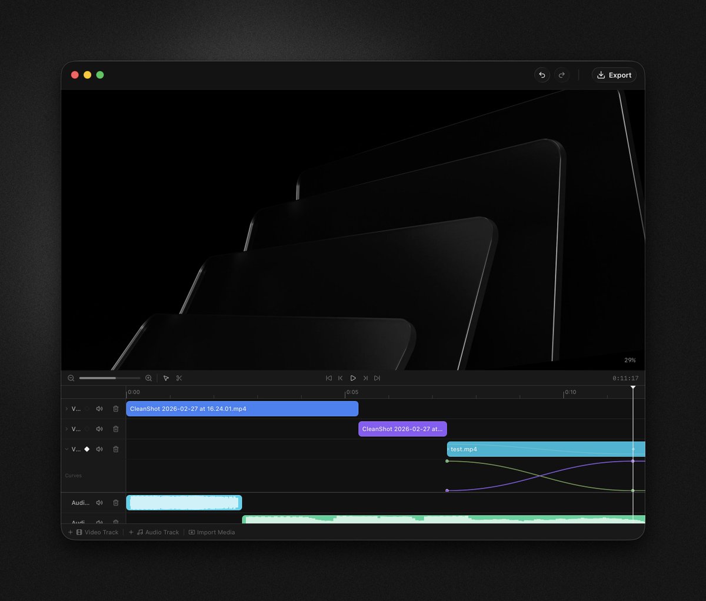Select the pointer selection tool

tap(166, 378)
